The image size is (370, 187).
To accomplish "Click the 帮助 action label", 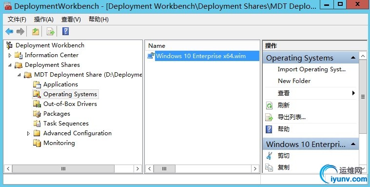I will 283,129.
